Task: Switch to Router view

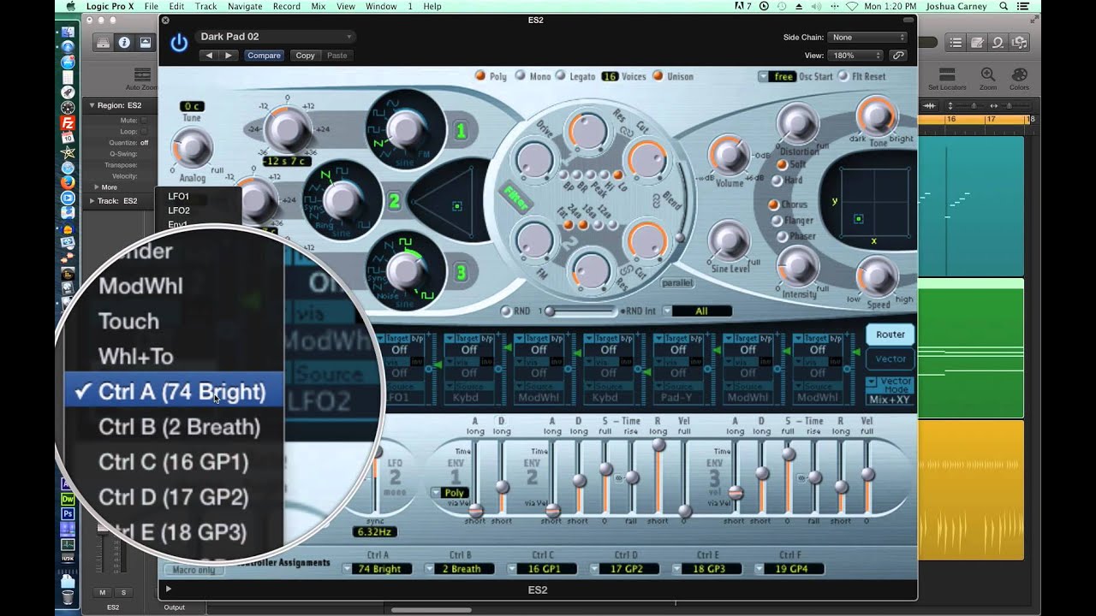Action: [x=890, y=335]
